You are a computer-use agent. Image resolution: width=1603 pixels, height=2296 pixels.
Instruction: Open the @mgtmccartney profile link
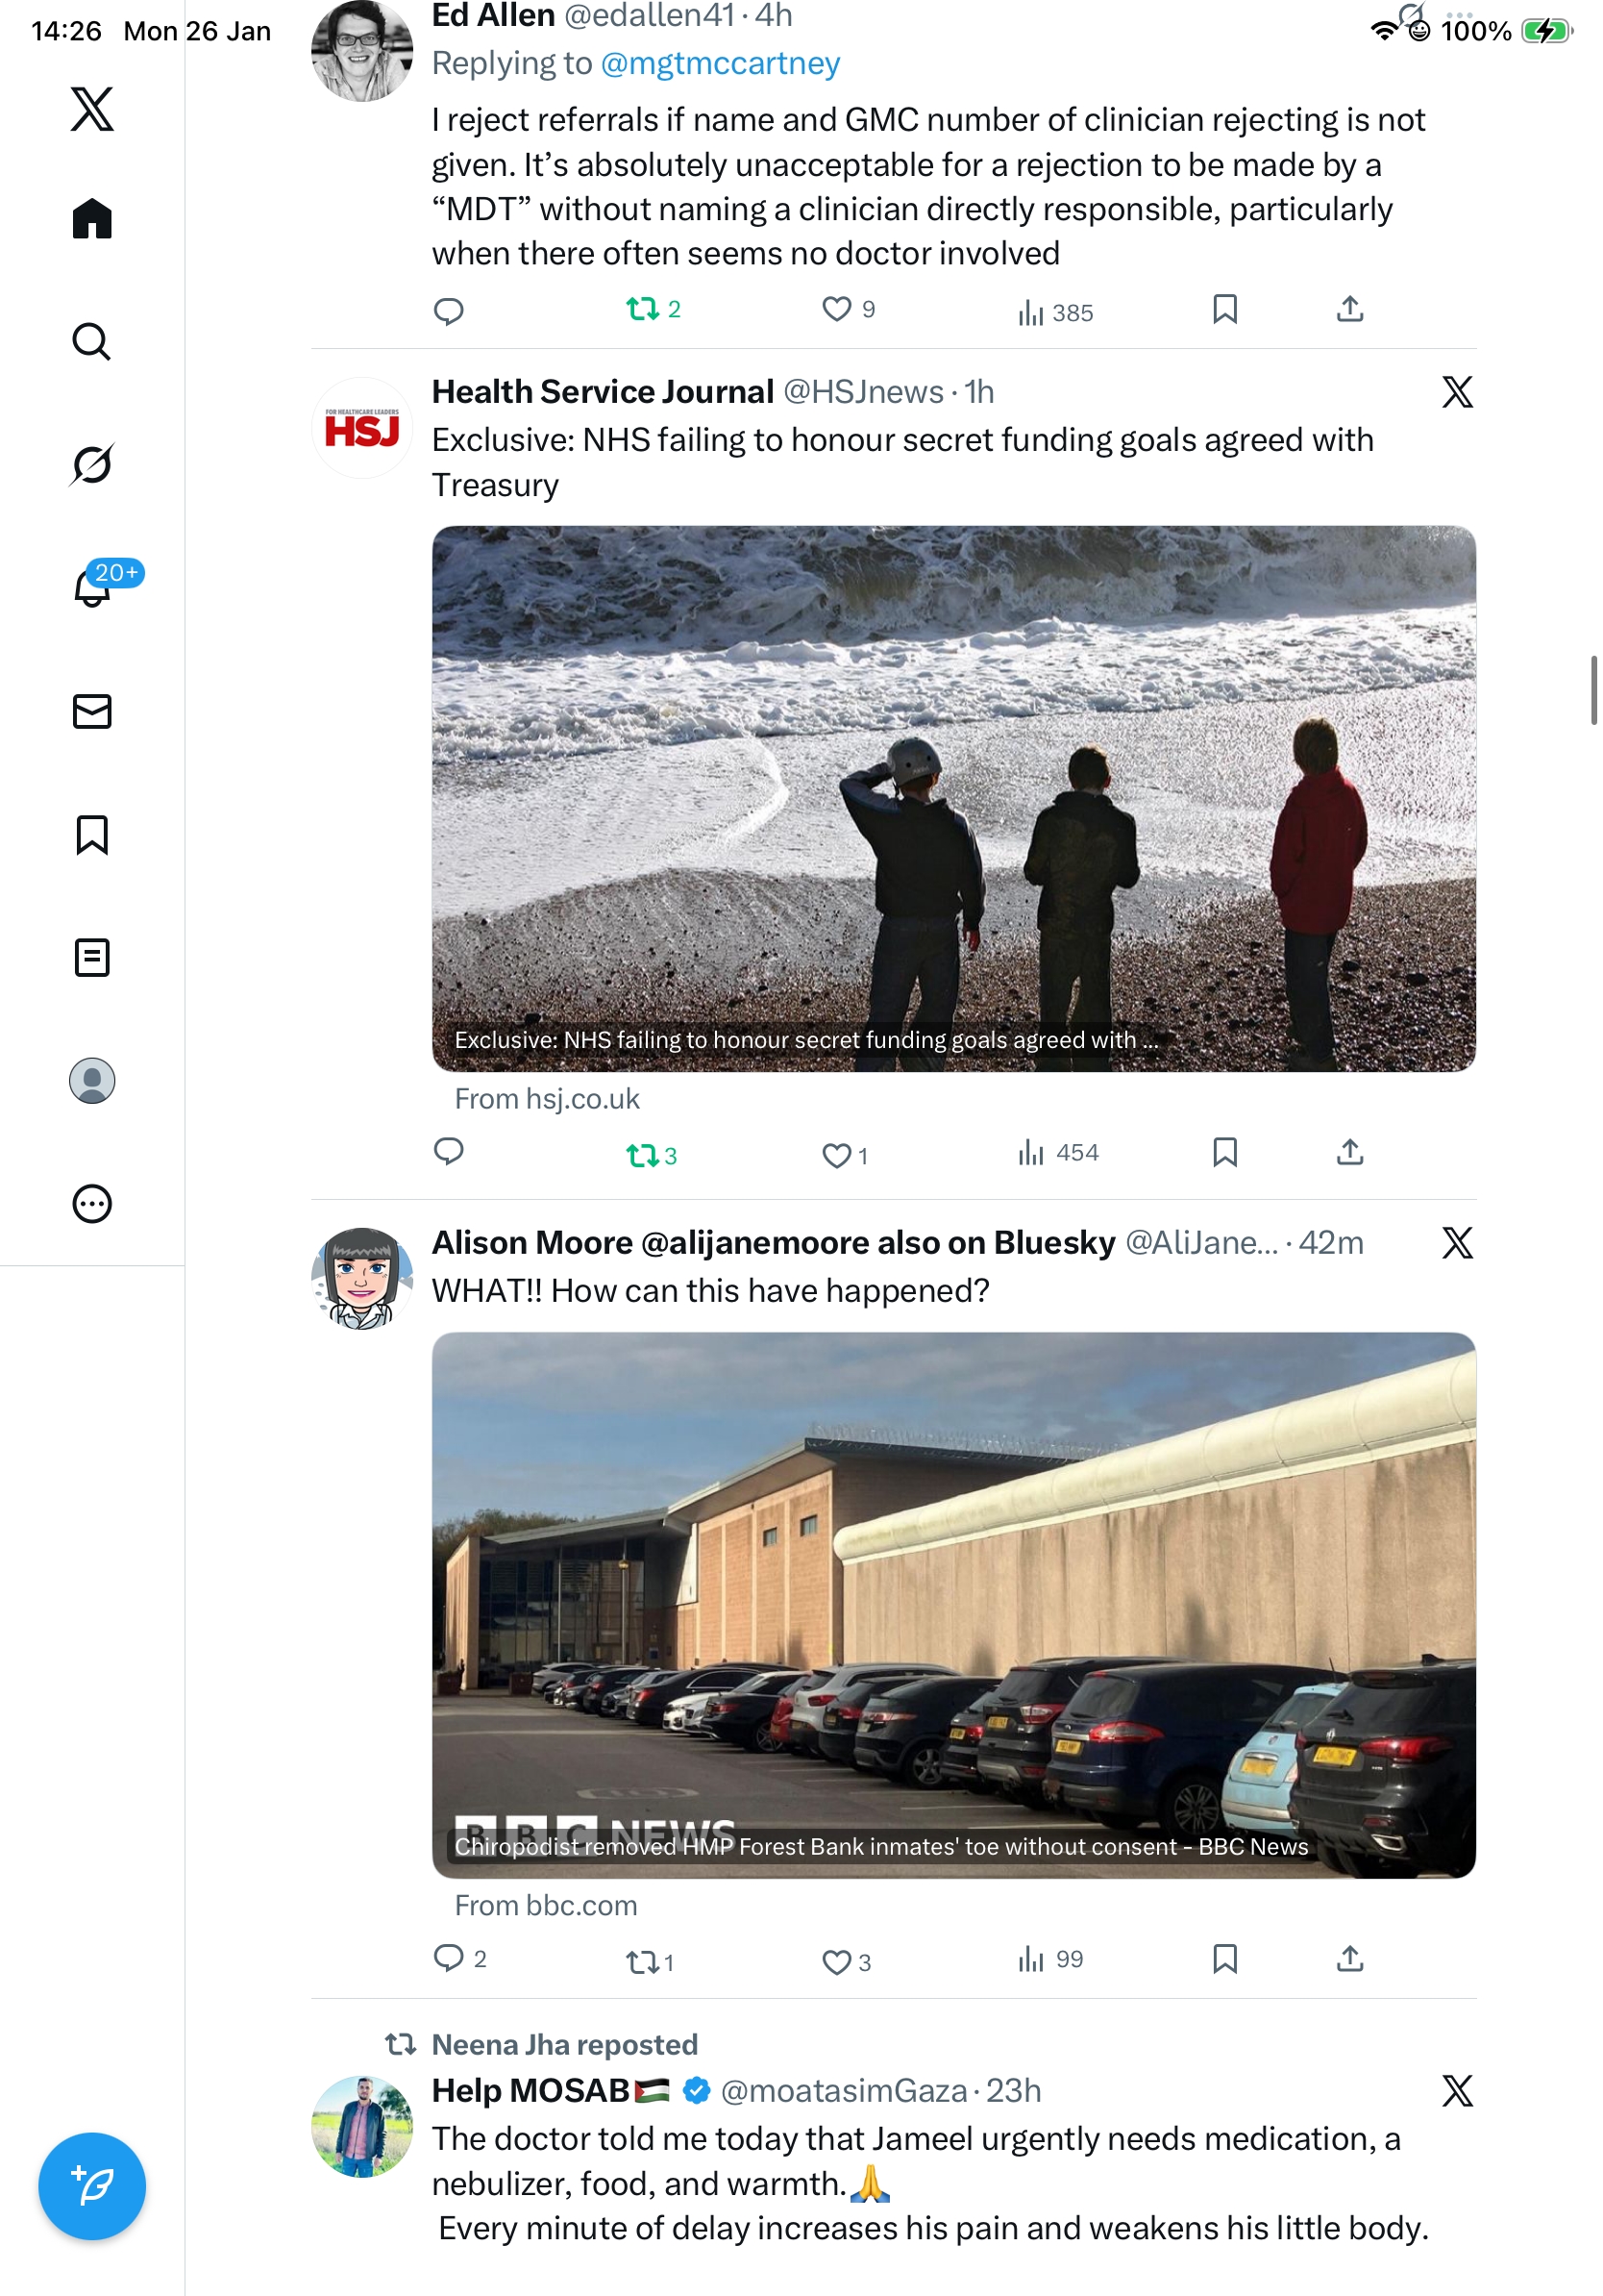(720, 63)
